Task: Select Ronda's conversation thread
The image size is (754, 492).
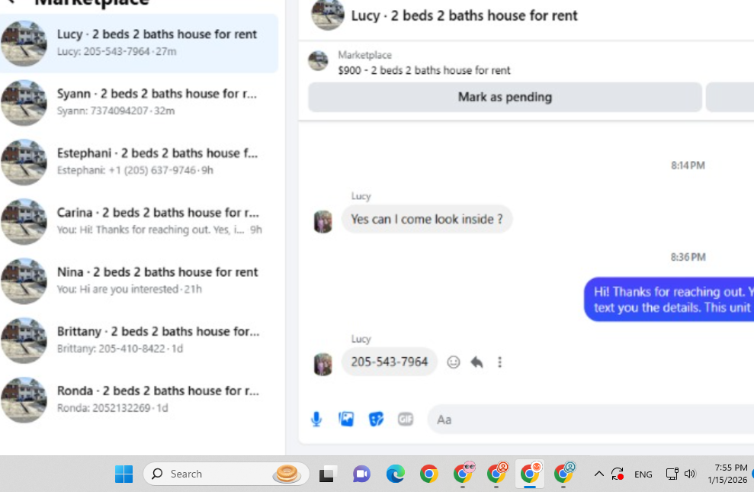Action: 139,399
